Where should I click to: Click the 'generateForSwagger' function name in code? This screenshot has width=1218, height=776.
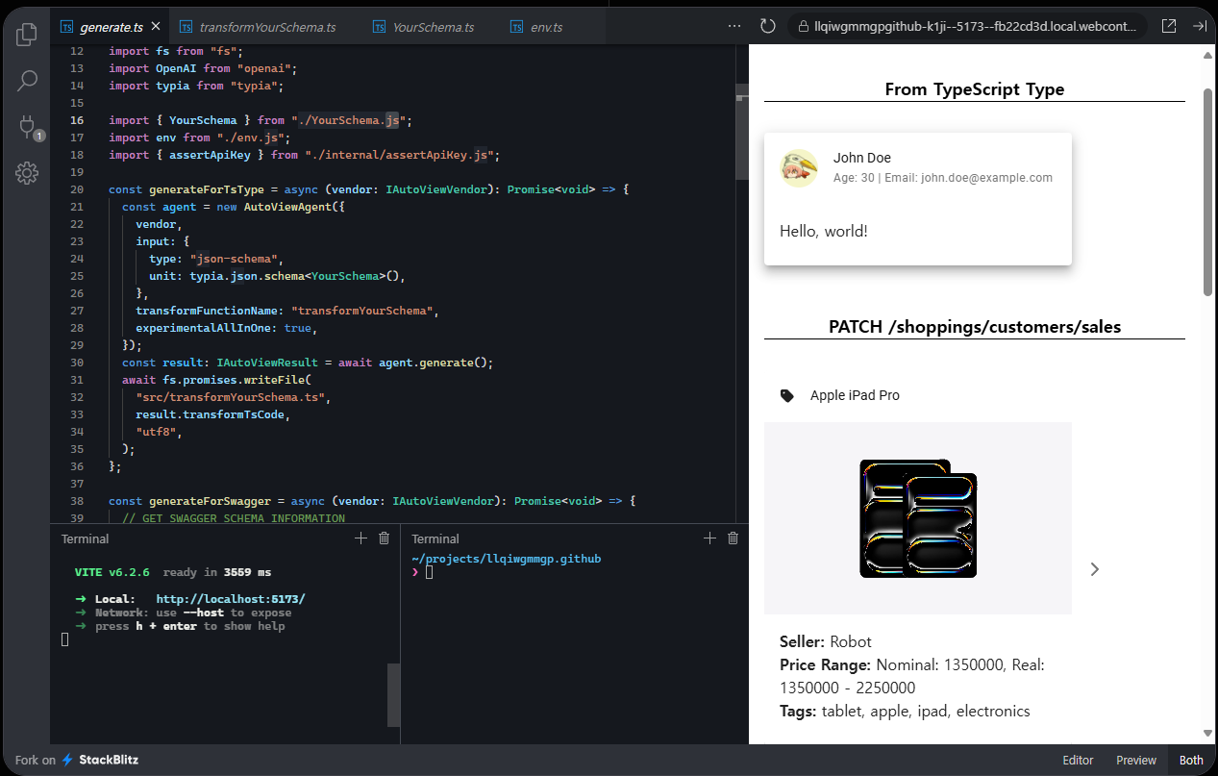pyautogui.click(x=210, y=501)
